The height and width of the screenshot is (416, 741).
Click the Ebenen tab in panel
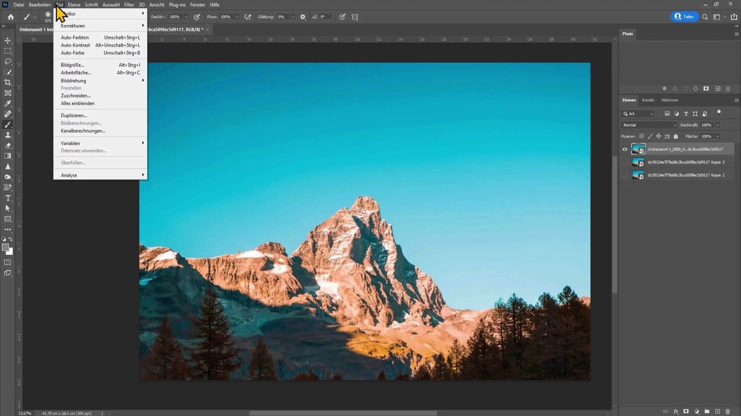pyautogui.click(x=629, y=100)
